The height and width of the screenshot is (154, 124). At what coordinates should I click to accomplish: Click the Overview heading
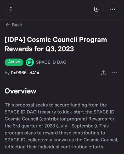(20, 91)
